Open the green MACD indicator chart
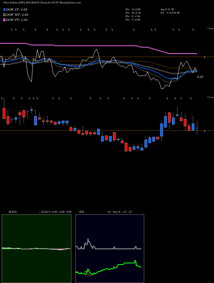The width and height of the screenshot is (214, 283). (x=36, y=249)
